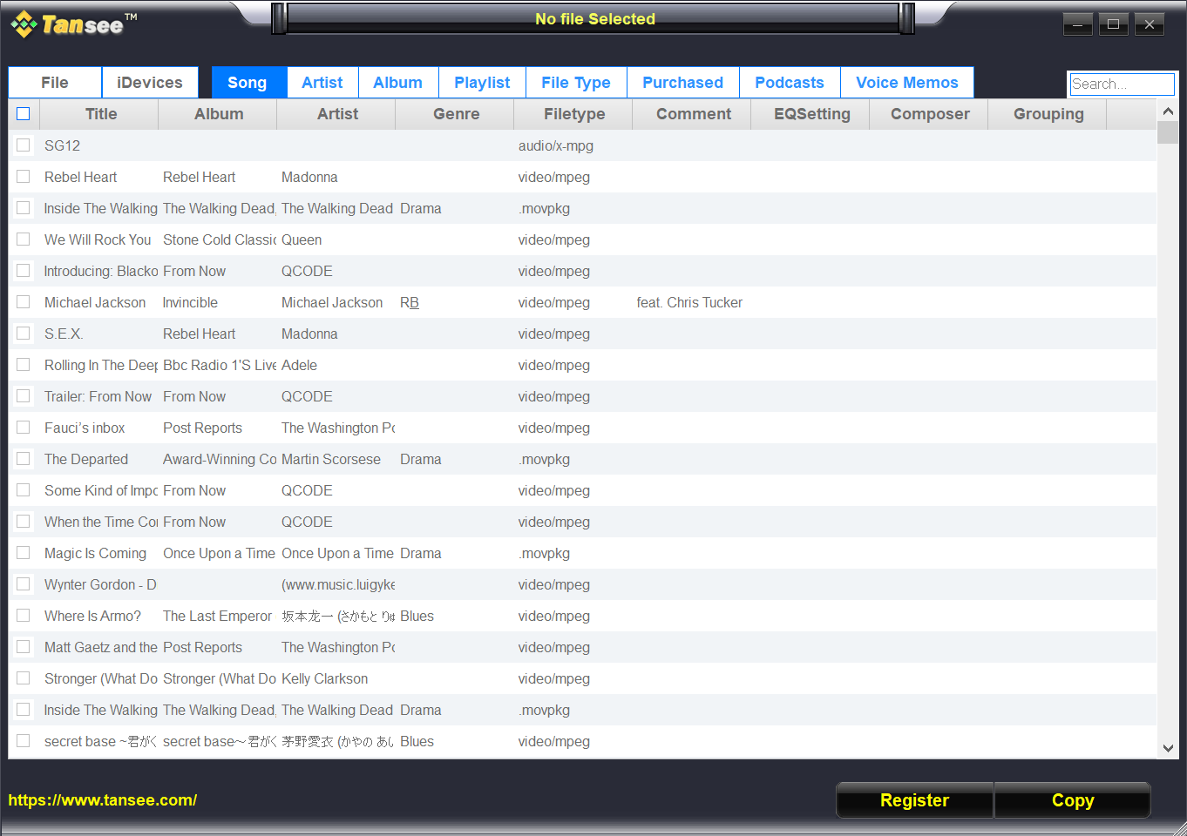The height and width of the screenshot is (836, 1187).
Task: Toggle the select-all checkbox in header
Action: (x=24, y=114)
